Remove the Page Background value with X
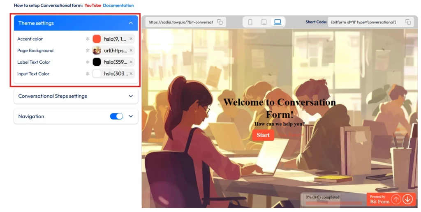 click(x=131, y=51)
